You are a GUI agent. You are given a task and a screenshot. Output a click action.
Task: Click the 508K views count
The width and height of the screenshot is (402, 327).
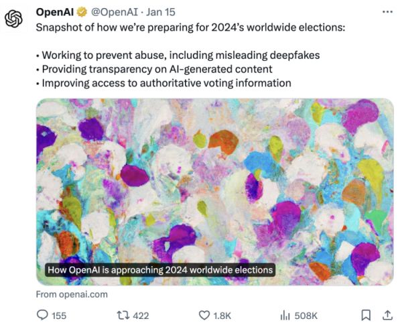306,316
